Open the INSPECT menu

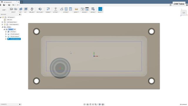pyautogui.click(x=76, y=12)
